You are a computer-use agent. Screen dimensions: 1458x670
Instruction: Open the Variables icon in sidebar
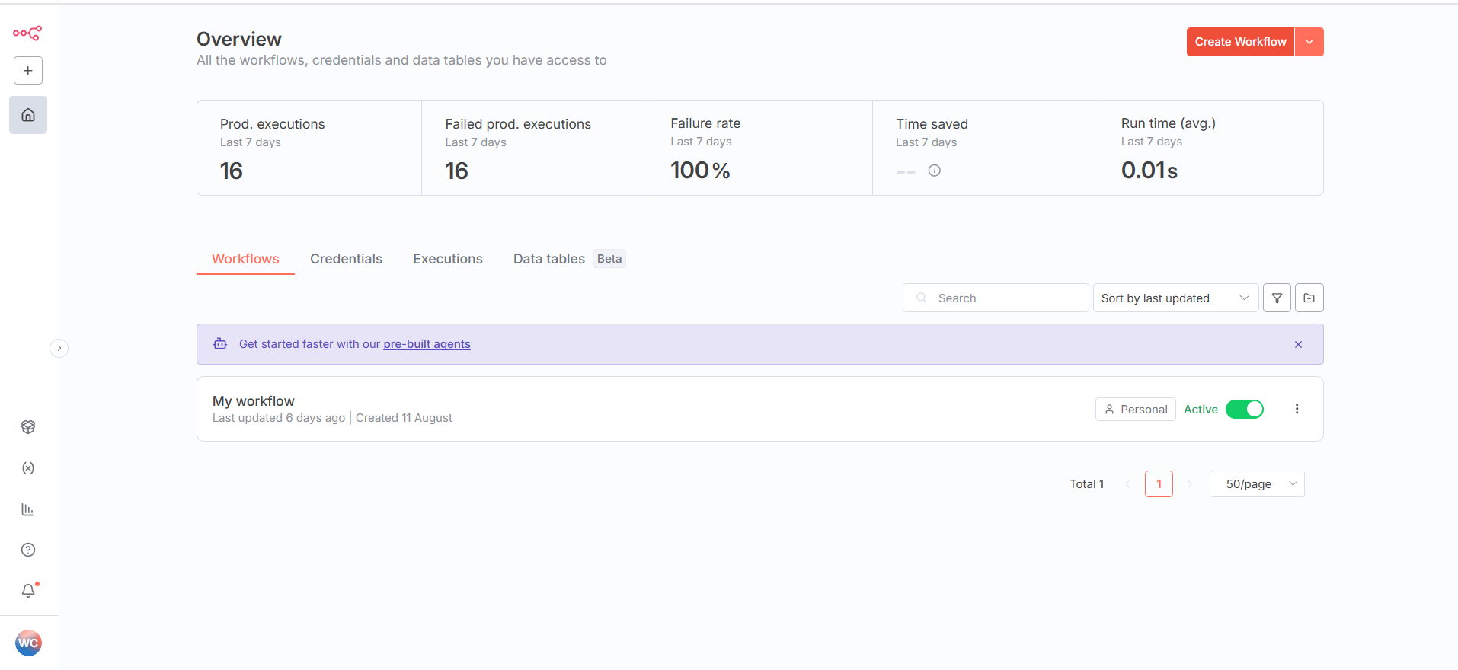point(28,468)
